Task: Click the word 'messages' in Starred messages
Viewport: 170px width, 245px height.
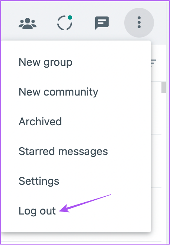Action: 83,151
